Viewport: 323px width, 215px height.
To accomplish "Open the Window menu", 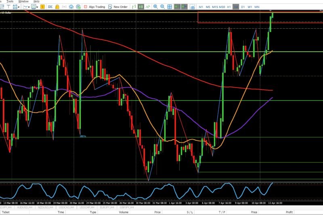I will click(23, 1).
